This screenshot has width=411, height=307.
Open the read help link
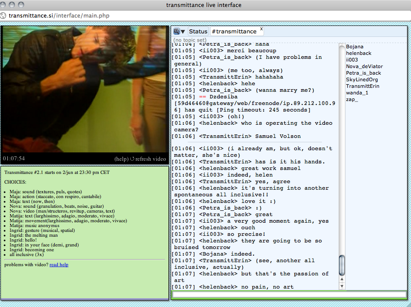click(x=59, y=265)
